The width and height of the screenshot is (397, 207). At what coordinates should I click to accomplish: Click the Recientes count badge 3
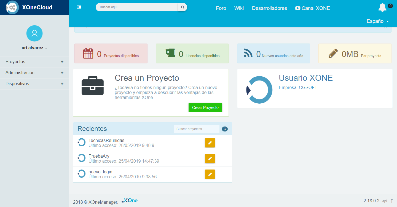225,129
